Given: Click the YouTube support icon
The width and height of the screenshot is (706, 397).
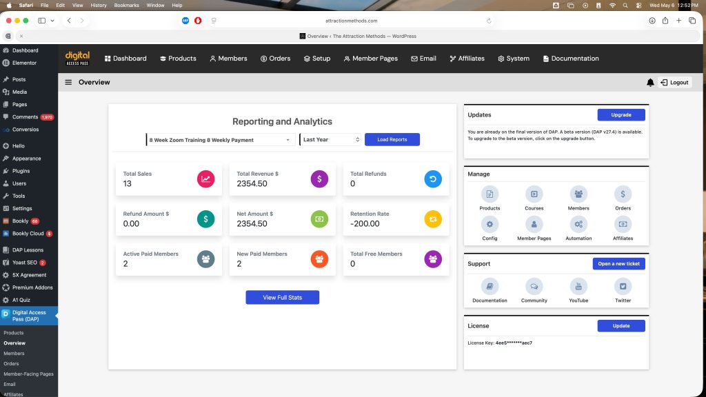Looking at the screenshot, I should click(578, 286).
